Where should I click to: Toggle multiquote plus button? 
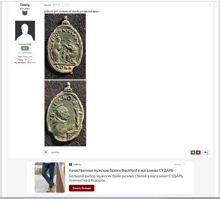(x=46, y=152)
